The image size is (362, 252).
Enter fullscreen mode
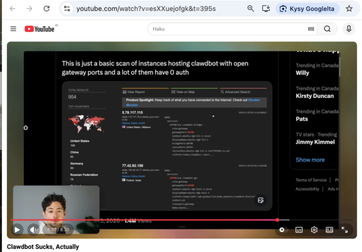click(x=344, y=229)
